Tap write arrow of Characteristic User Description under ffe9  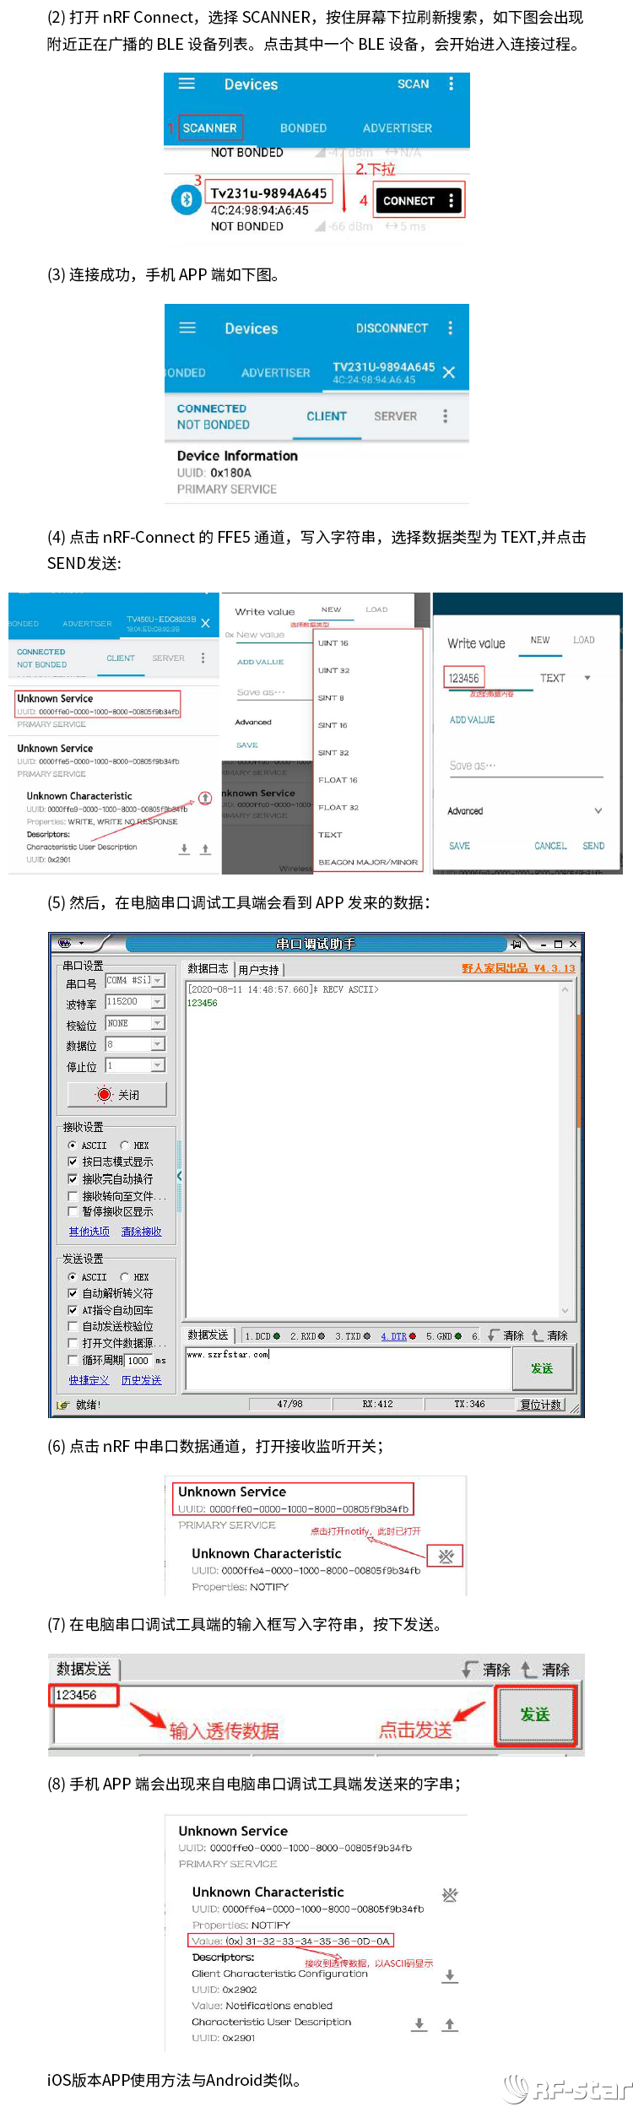(205, 849)
